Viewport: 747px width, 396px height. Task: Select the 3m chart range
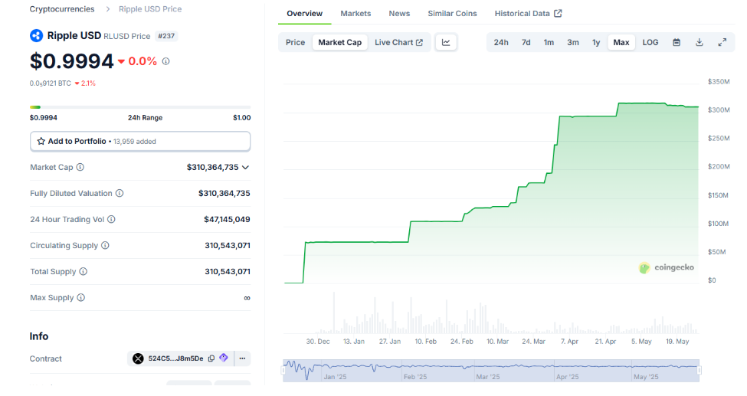573,42
